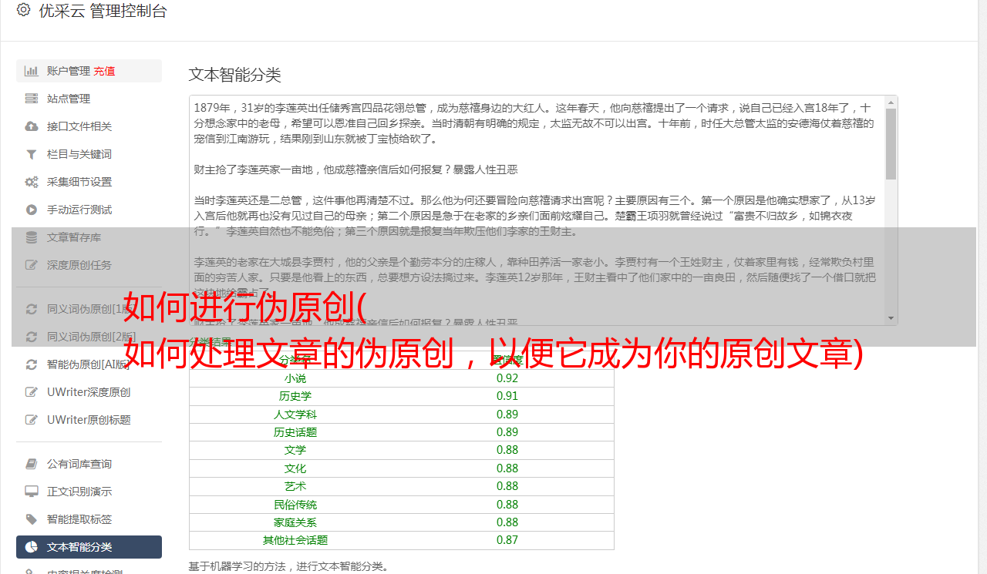The width and height of the screenshot is (987, 574).
Task: Click the text area's vertical scrollbar thumb
Action: 891,143
